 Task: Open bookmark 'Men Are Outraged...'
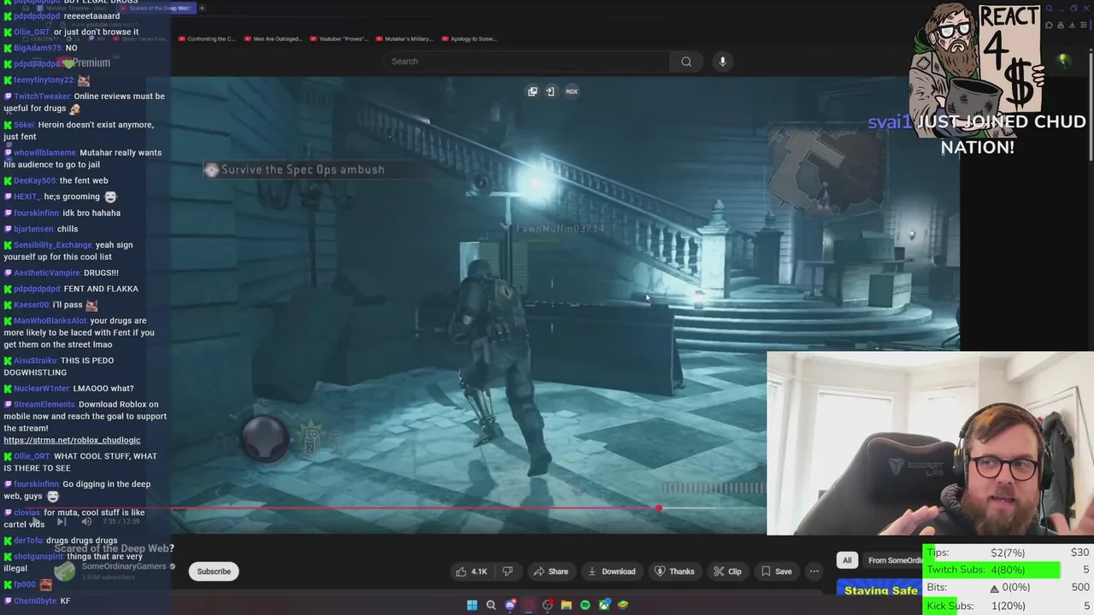tap(273, 38)
